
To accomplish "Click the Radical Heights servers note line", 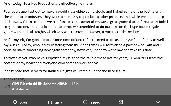I will pos(65,71).
